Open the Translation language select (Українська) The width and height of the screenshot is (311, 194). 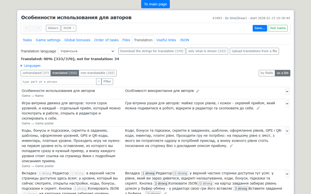86,51
